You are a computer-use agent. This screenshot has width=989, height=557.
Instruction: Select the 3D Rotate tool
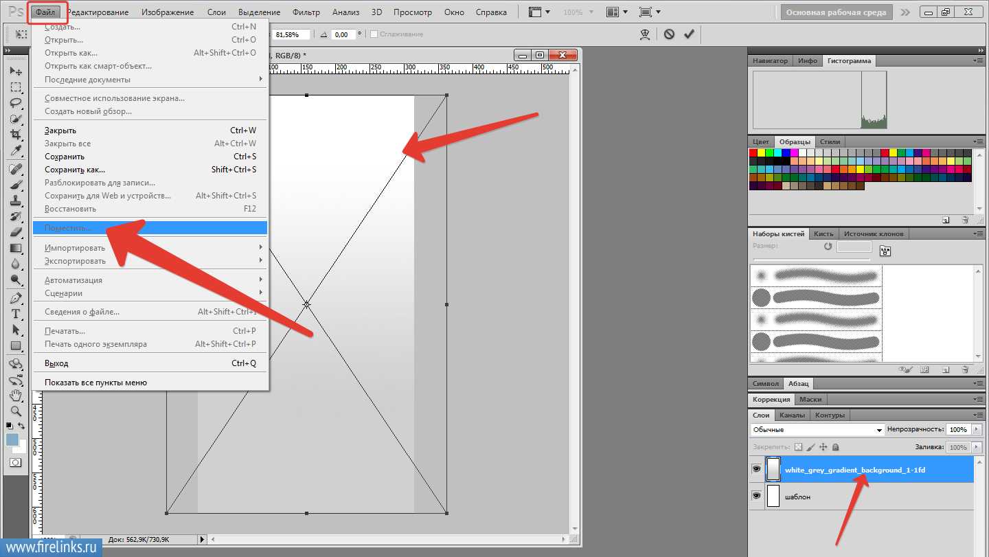click(x=15, y=364)
